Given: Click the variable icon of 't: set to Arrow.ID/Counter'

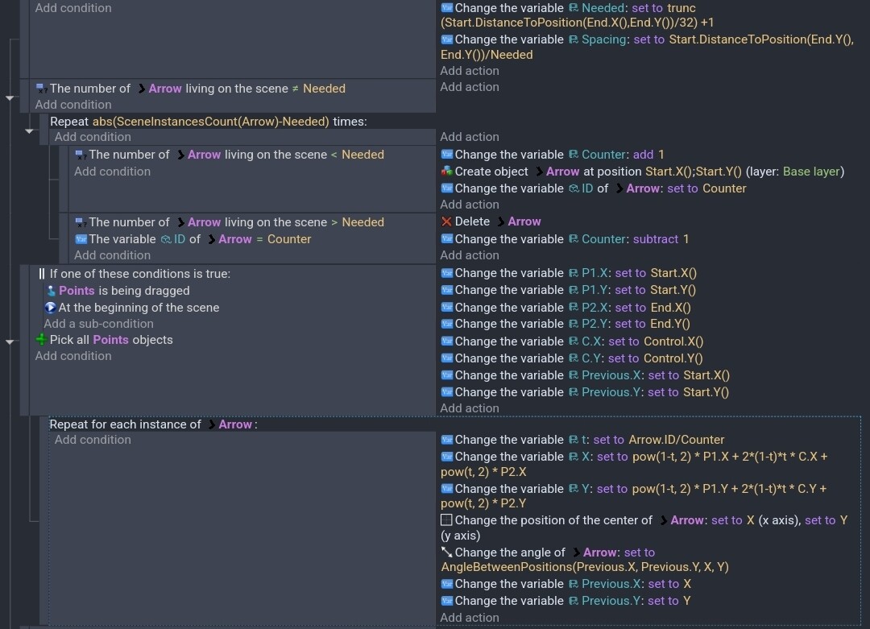Looking at the screenshot, I should pyautogui.click(x=446, y=439).
